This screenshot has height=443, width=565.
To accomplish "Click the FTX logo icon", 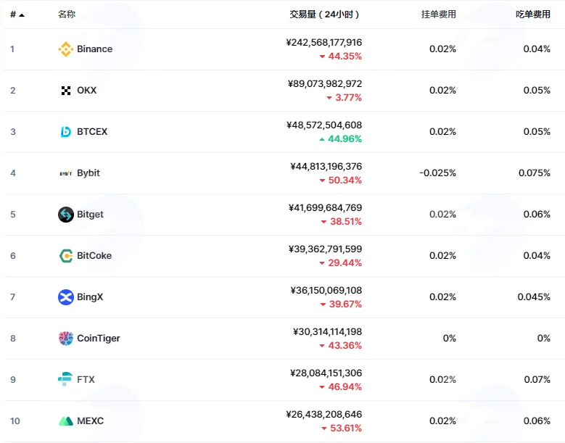I will [x=65, y=379].
